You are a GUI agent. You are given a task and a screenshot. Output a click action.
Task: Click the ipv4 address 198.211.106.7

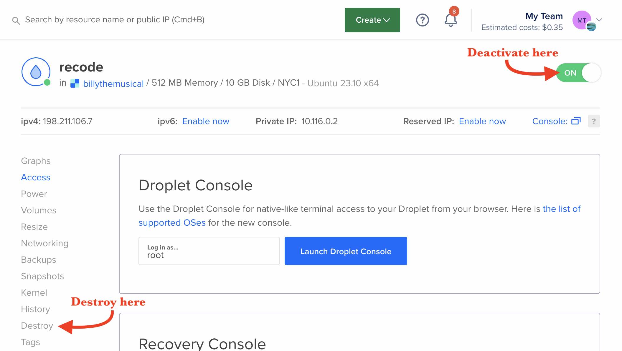[x=68, y=121]
